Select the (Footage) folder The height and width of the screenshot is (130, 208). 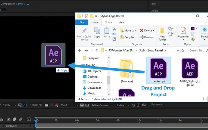[127, 71]
